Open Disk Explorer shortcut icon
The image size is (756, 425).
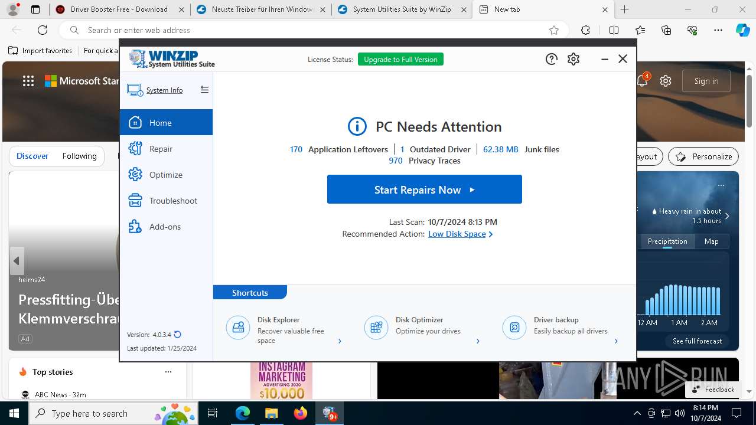click(238, 327)
